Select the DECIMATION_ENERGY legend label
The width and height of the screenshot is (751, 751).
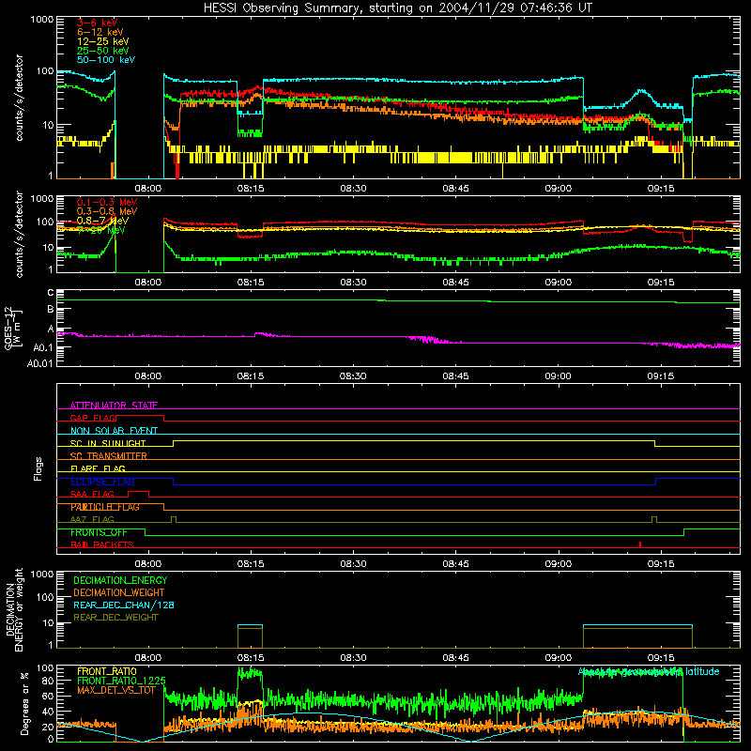[120, 580]
